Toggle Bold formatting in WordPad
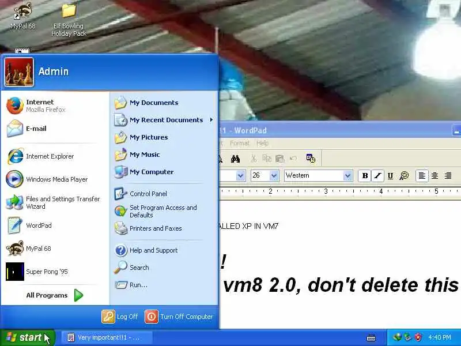 pyautogui.click(x=365, y=176)
